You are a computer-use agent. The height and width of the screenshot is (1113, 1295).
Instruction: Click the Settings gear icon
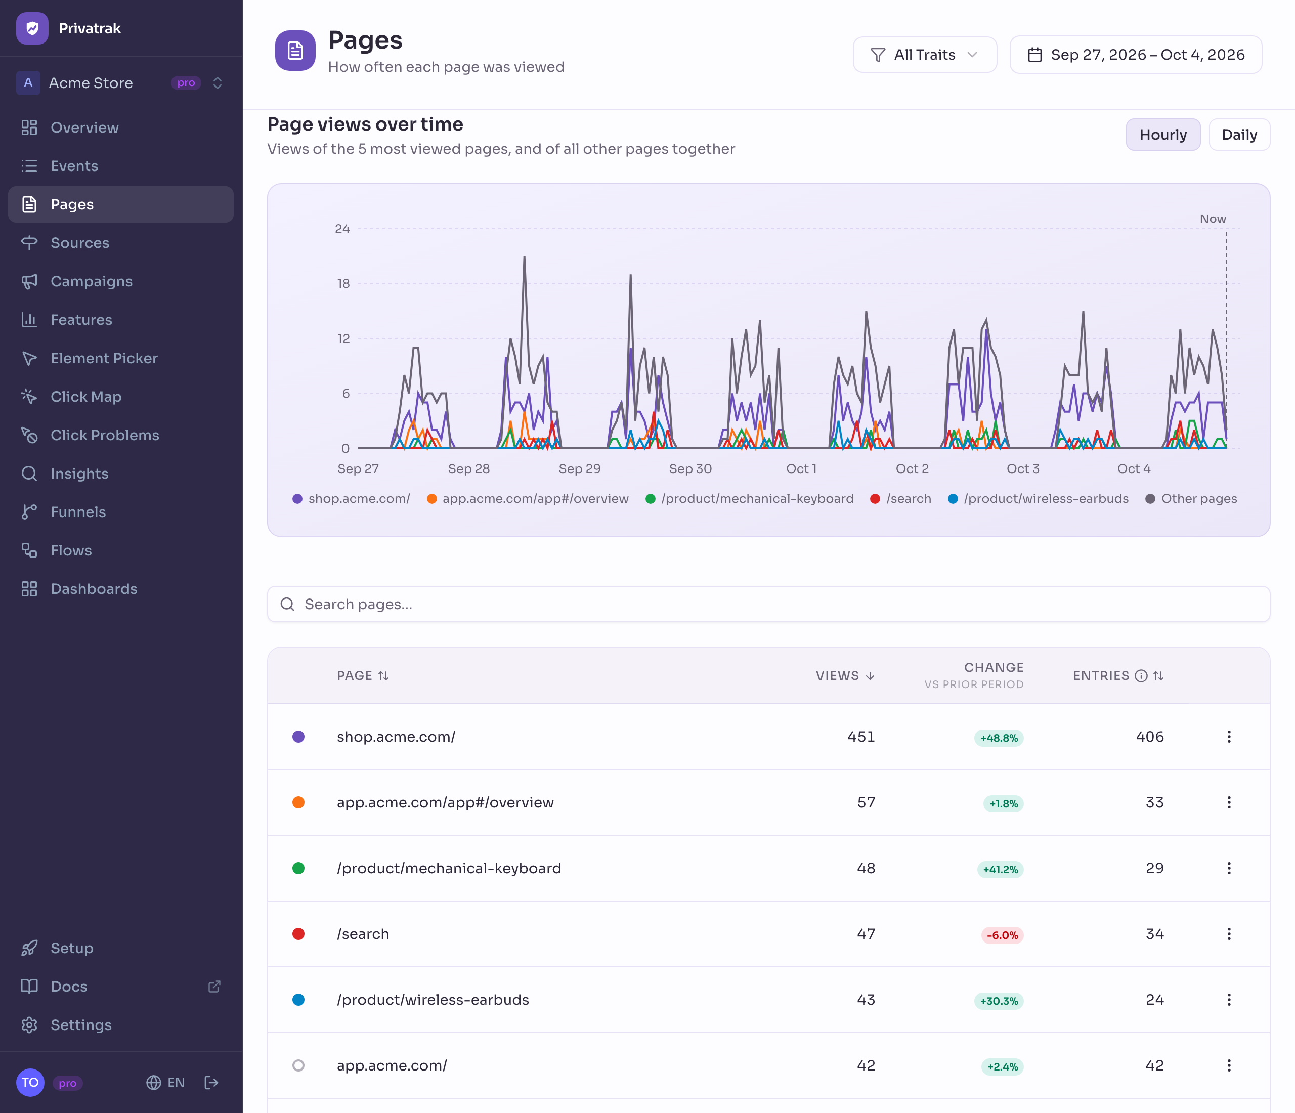[x=29, y=1025]
